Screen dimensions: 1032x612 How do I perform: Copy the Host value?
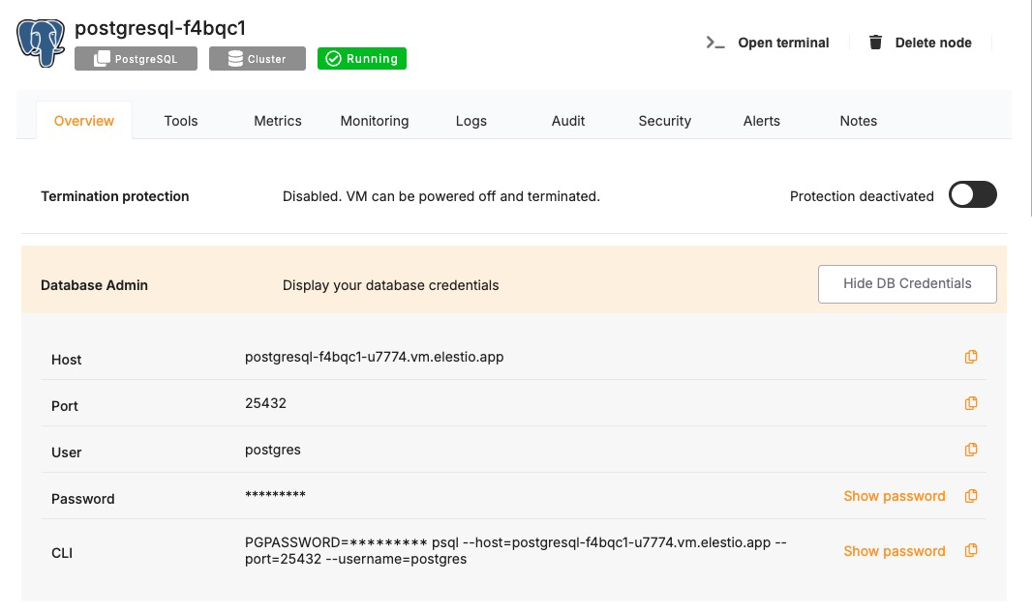coord(971,357)
